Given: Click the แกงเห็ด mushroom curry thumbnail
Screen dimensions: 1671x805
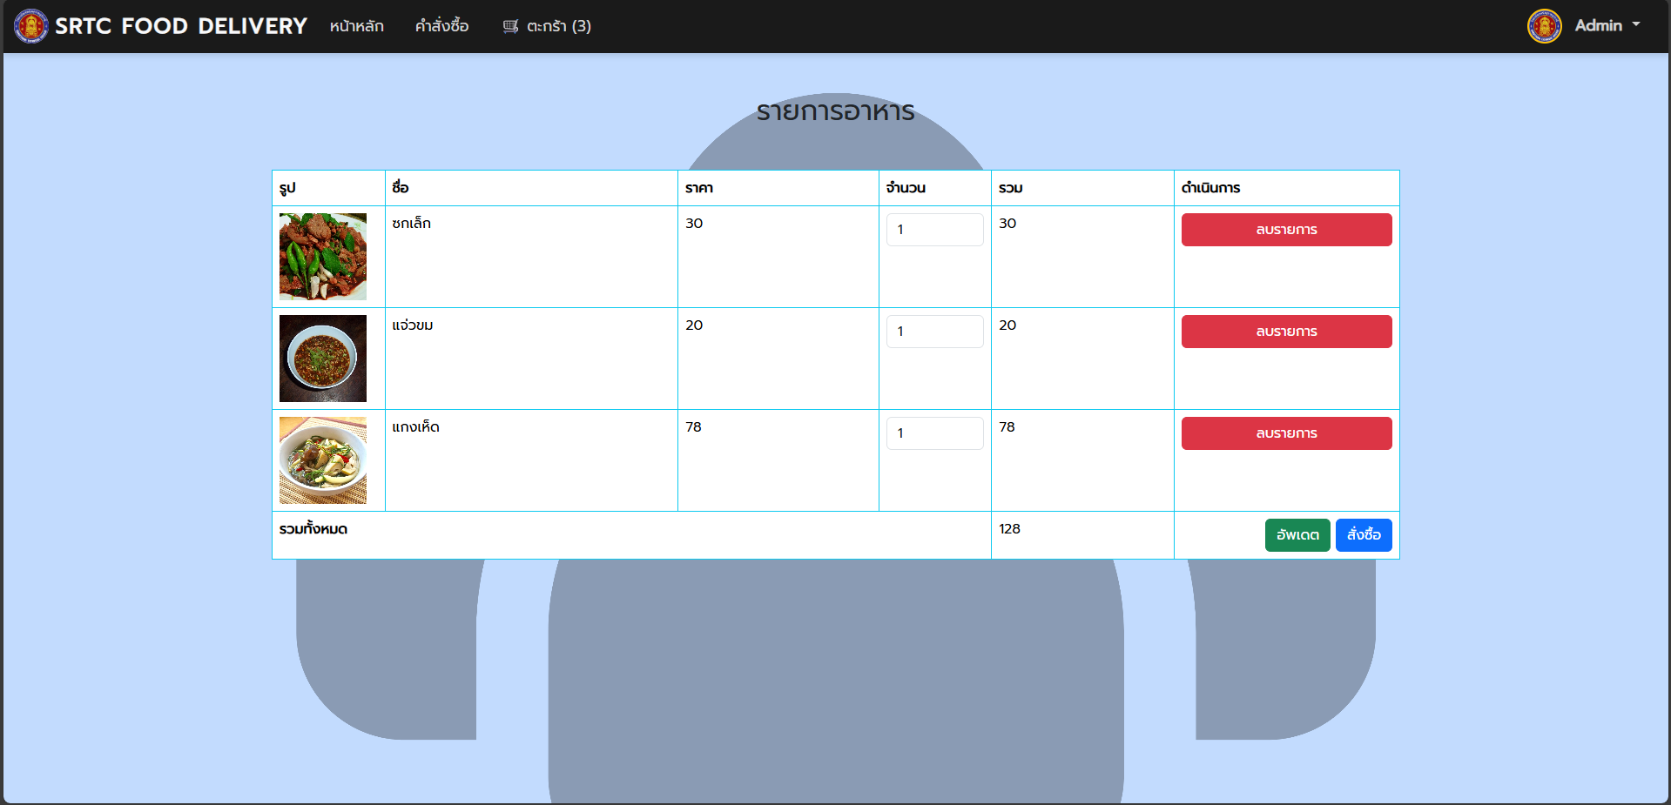Looking at the screenshot, I should [323, 460].
